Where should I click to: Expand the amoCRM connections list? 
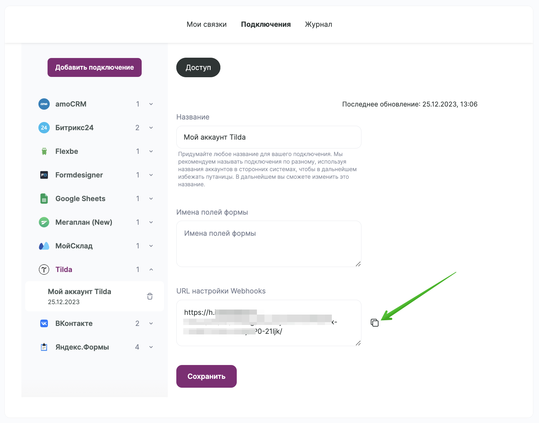point(151,104)
